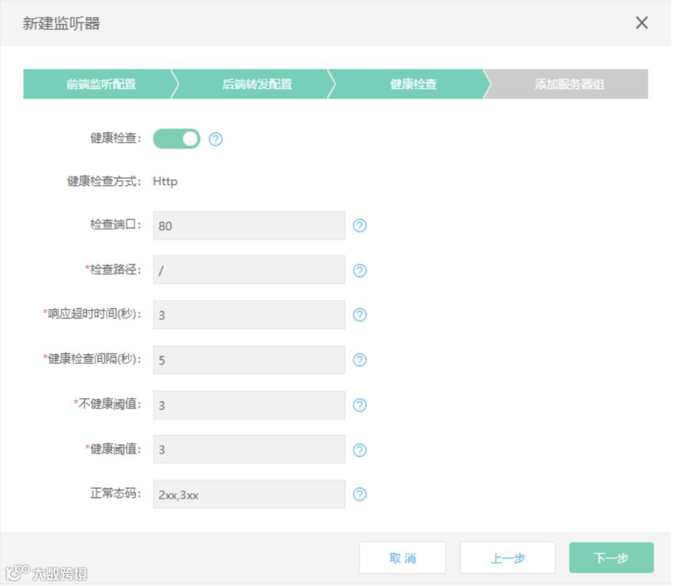Proceed with 下一步 button
Viewport: 673px width, 586px height.
pyautogui.click(x=611, y=558)
